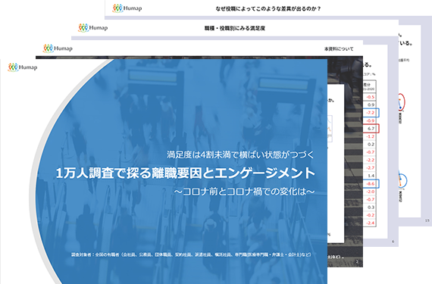Click the subtitle 満足度は4割未満で横ばい状態がつづく
432x284 pixels.
pyautogui.click(x=240, y=154)
